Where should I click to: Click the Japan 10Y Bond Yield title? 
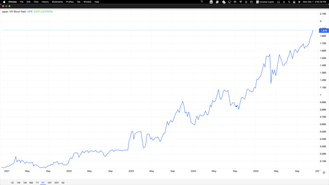14,11
